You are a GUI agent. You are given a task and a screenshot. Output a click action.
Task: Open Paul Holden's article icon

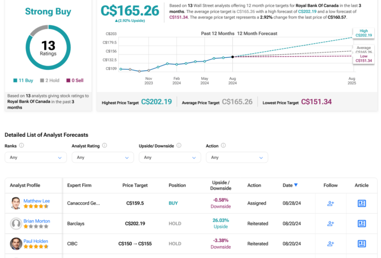tap(362, 244)
